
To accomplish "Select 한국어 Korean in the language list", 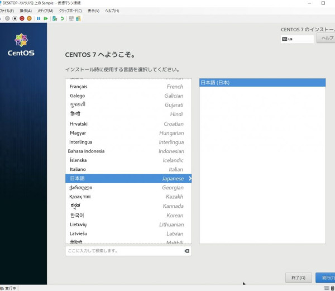I will tap(126, 215).
